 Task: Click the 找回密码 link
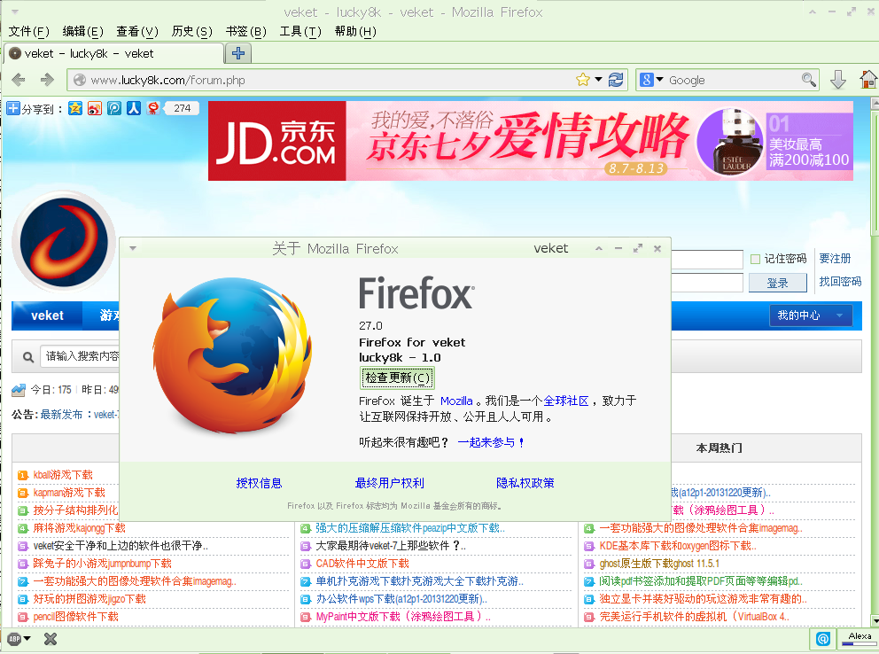click(840, 281)
